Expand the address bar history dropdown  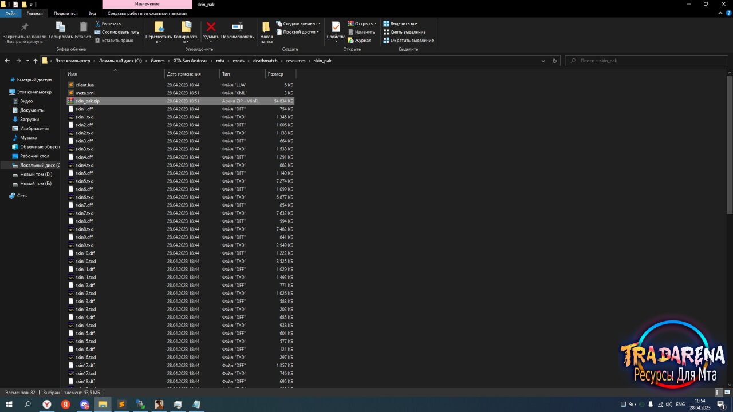click(545, 61)
